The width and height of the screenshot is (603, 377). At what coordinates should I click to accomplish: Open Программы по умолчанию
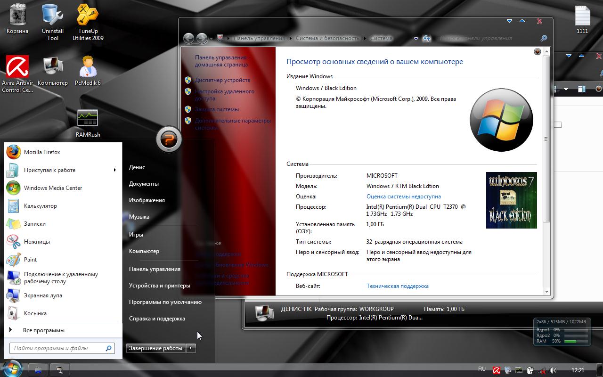point(165,302)
